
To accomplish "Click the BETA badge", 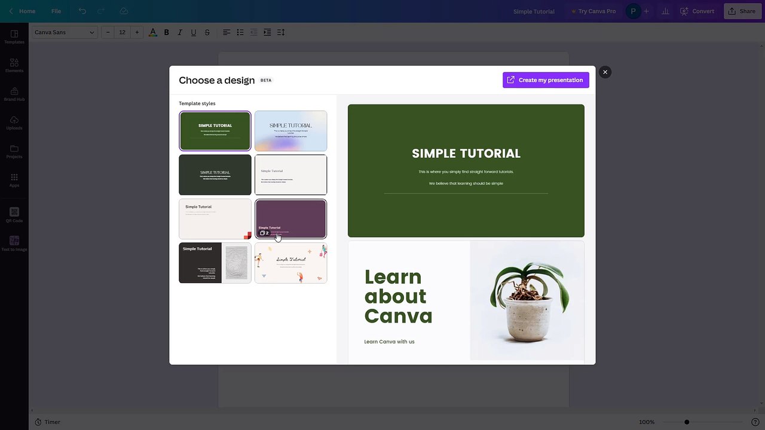I will click(266, 80).
